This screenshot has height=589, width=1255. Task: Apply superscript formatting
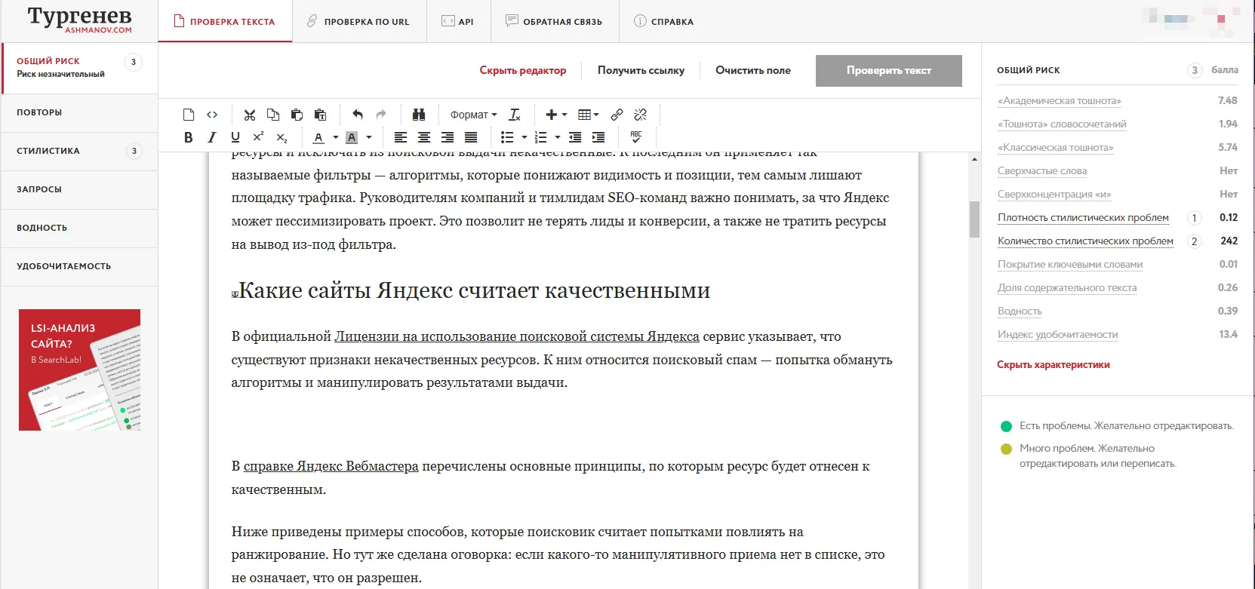[259, 137]
